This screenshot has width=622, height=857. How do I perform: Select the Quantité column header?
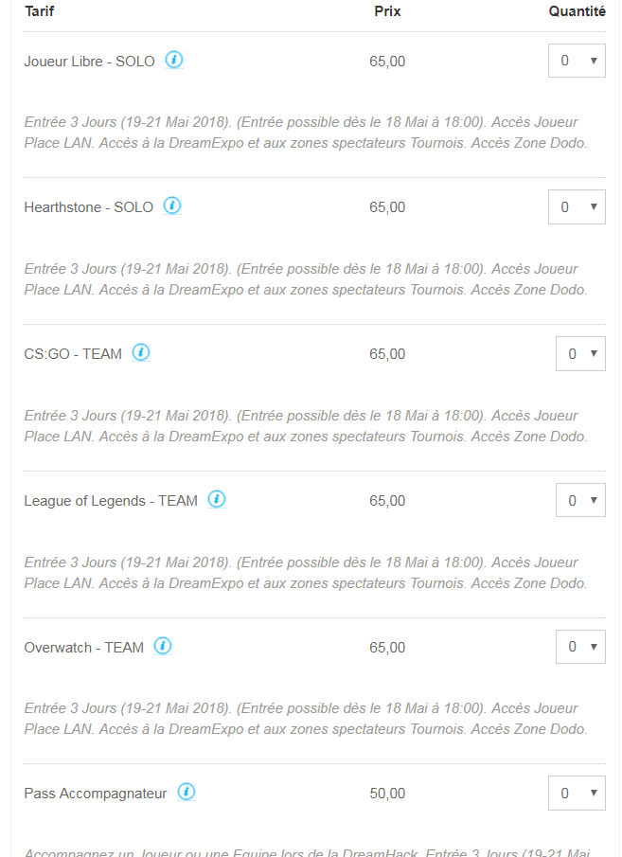click(578, 11)
